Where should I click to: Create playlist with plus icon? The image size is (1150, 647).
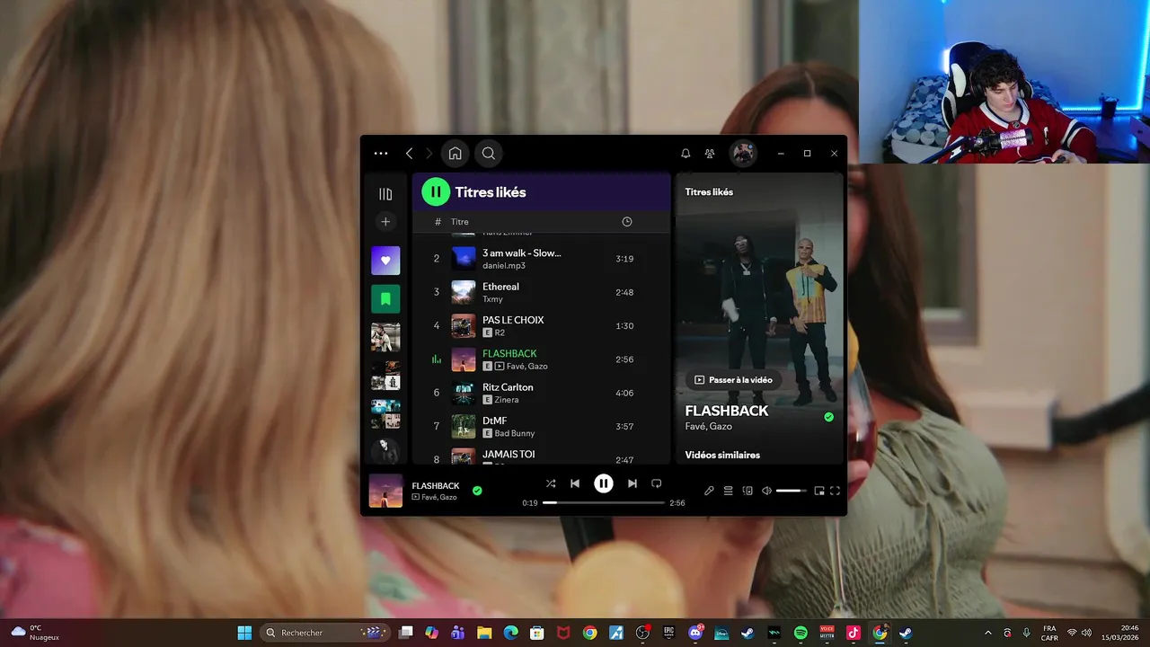(x=385, y=222)
